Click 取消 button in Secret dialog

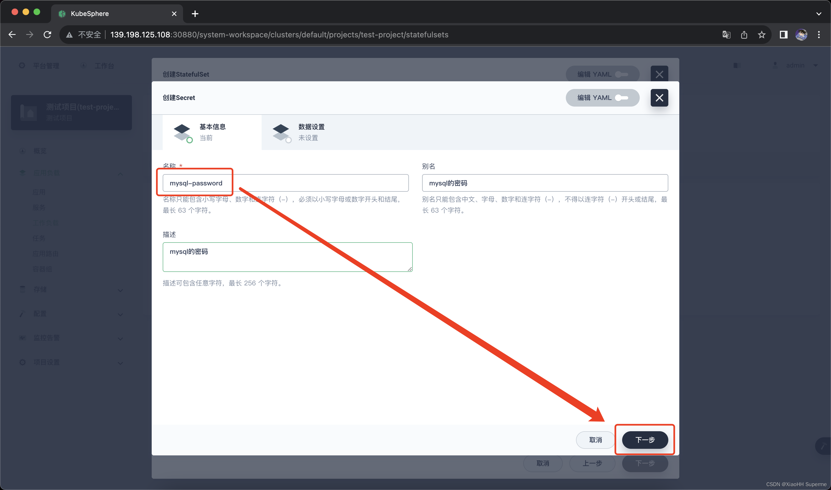595,440
